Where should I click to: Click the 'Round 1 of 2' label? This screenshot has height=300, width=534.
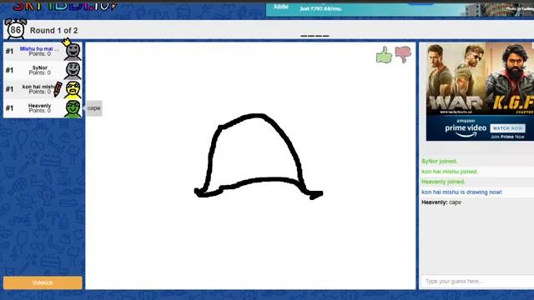tap(53, 31)
